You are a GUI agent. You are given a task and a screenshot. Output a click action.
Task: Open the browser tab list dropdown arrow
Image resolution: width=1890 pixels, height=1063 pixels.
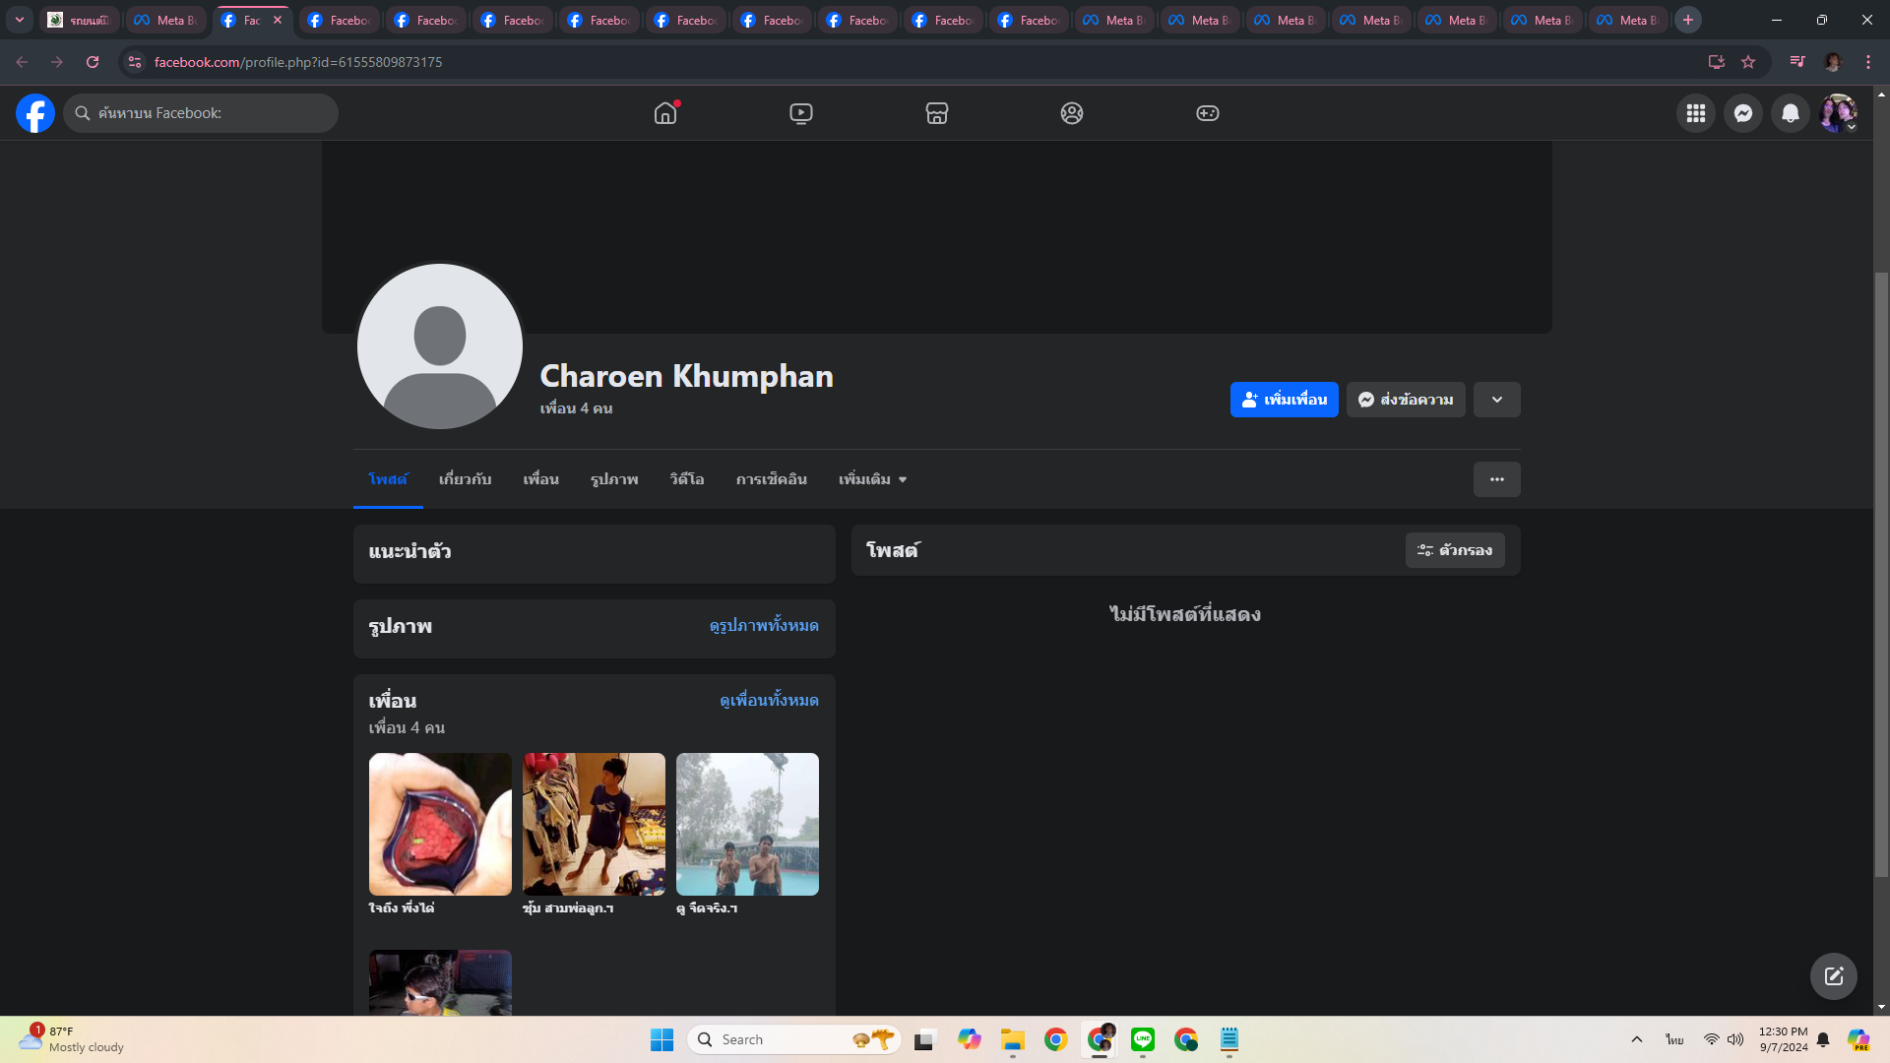pos(19,20)
